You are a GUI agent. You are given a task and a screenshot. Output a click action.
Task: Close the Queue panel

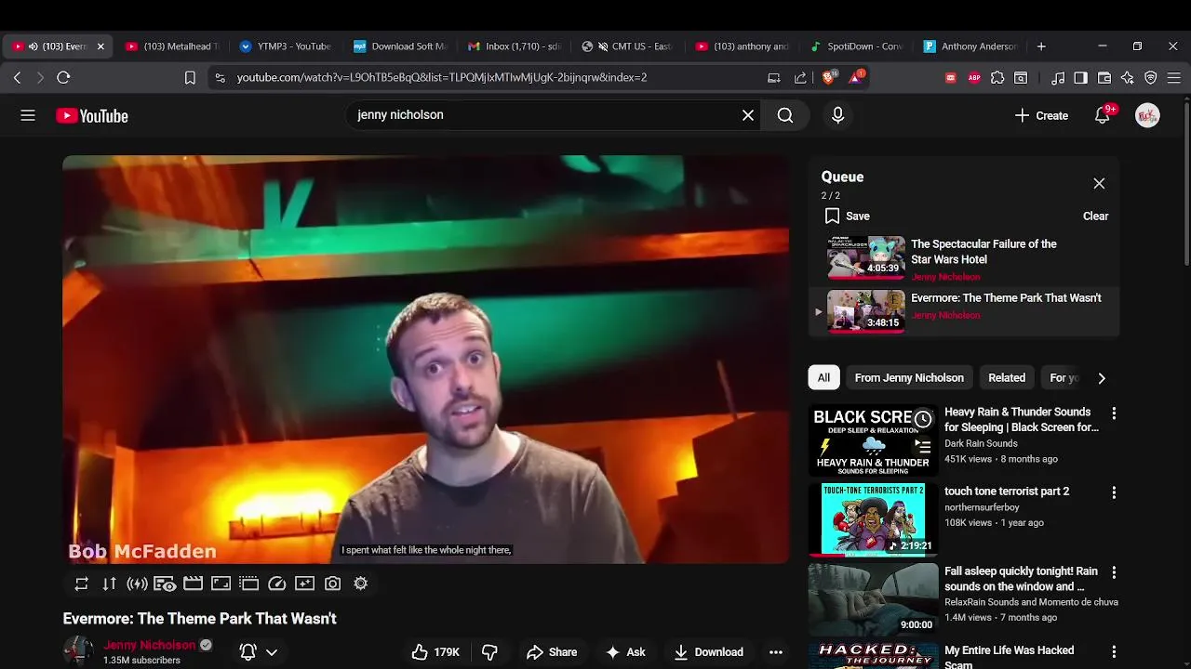(1099, 183)
